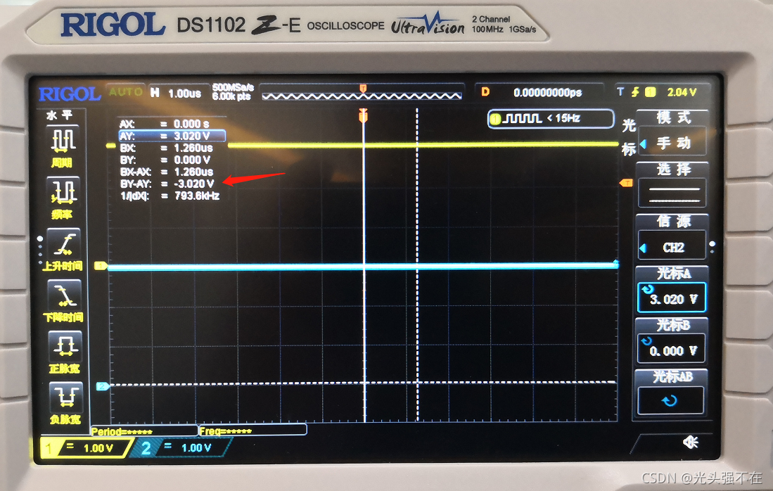
Task: Click the 0.00000000ps delay value
Action: coord(548,93)
